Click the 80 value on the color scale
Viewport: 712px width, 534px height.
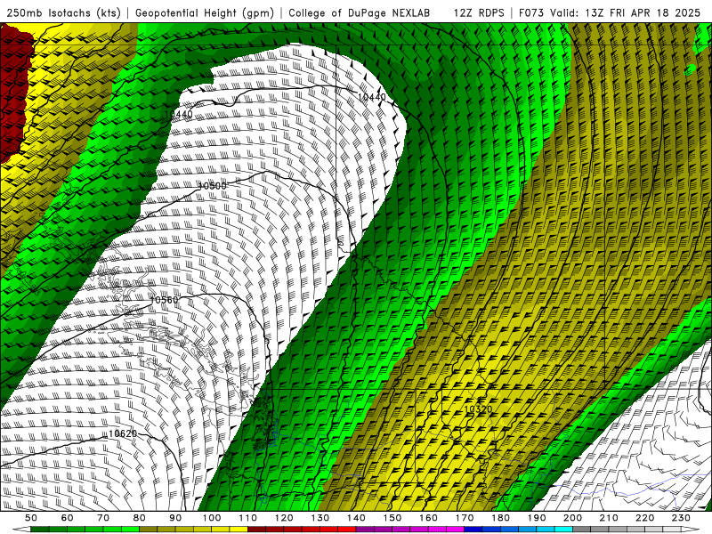[140, 518]
